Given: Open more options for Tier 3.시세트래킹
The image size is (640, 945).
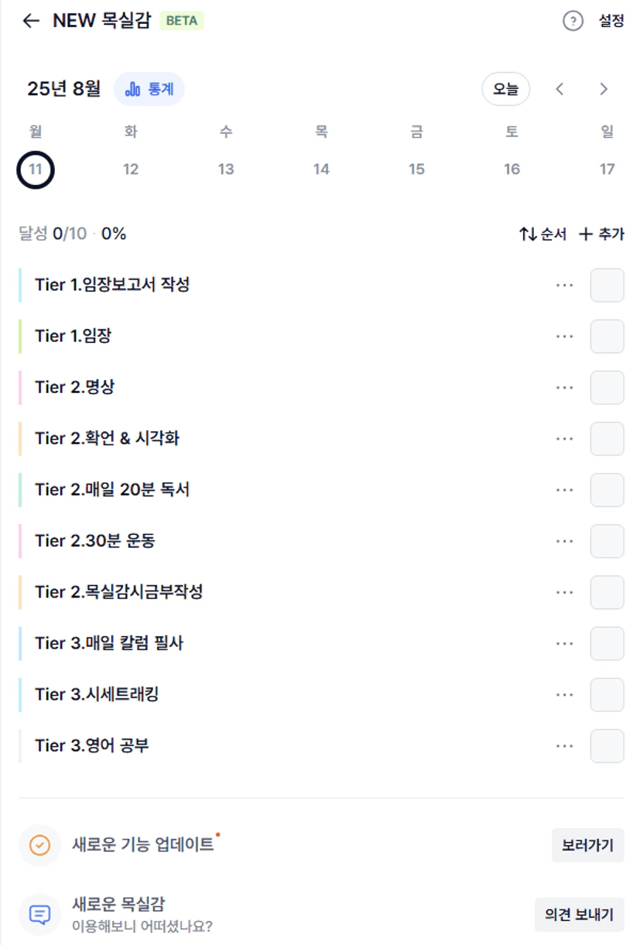Looking at the screenshot, I should pos(565,695).
